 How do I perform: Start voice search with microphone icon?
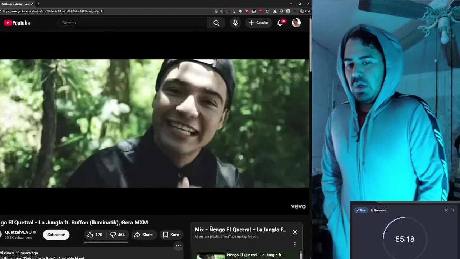pyautogui.click(x=235, y=23)
